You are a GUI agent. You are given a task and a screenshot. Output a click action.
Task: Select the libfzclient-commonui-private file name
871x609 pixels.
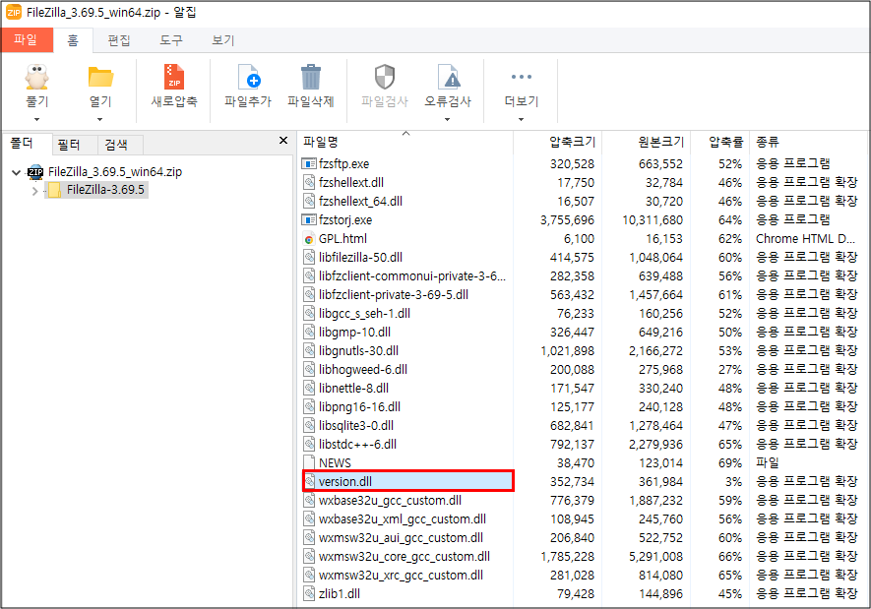point(412,275)
